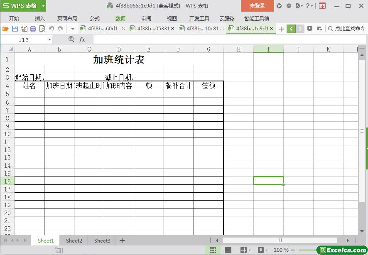Open the WPS 表格 application menu dropdown
This screenshot has width=368, height=255.
(x=43, y=6)
